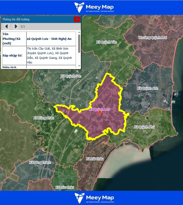Close the Thông tin đối tượng panel

pos(77,19)
